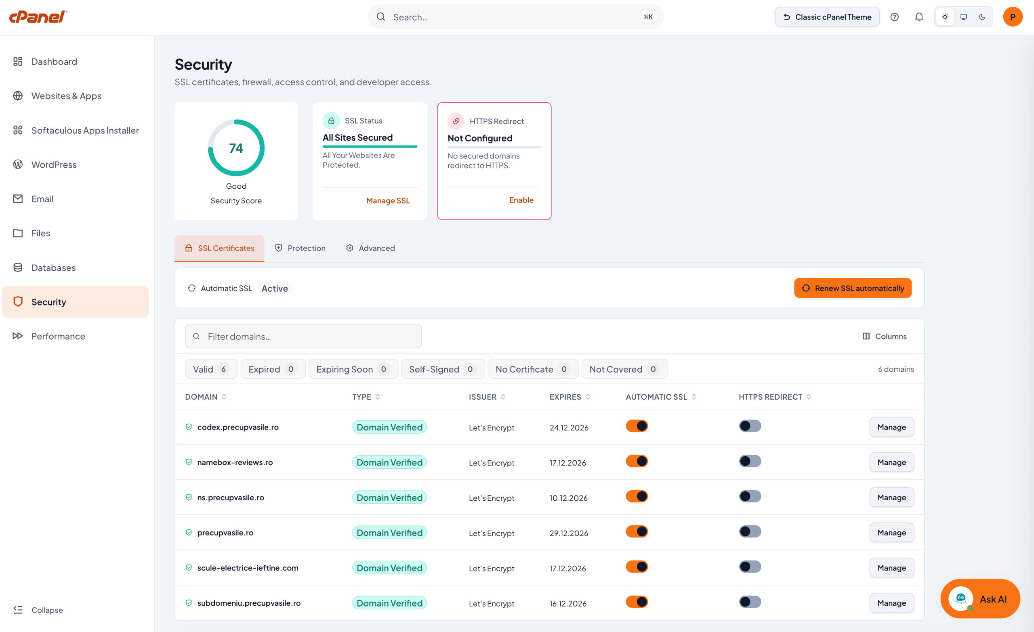The image size is (1034, 632).
Task: Open the user avatar P menu
Action: (x=1013, y=17)
